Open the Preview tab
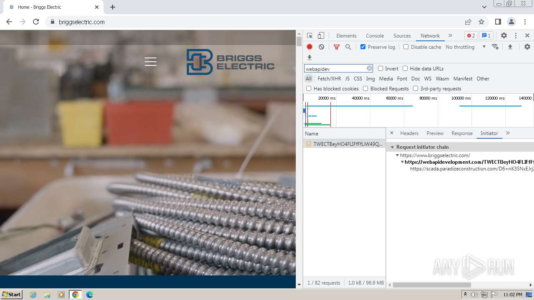The image size is (534, 300). point(435,133)
